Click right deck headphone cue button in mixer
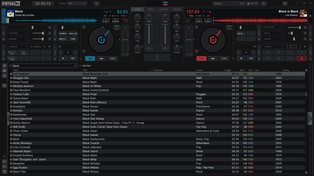314x176 pixels. [x=165, y=48]
